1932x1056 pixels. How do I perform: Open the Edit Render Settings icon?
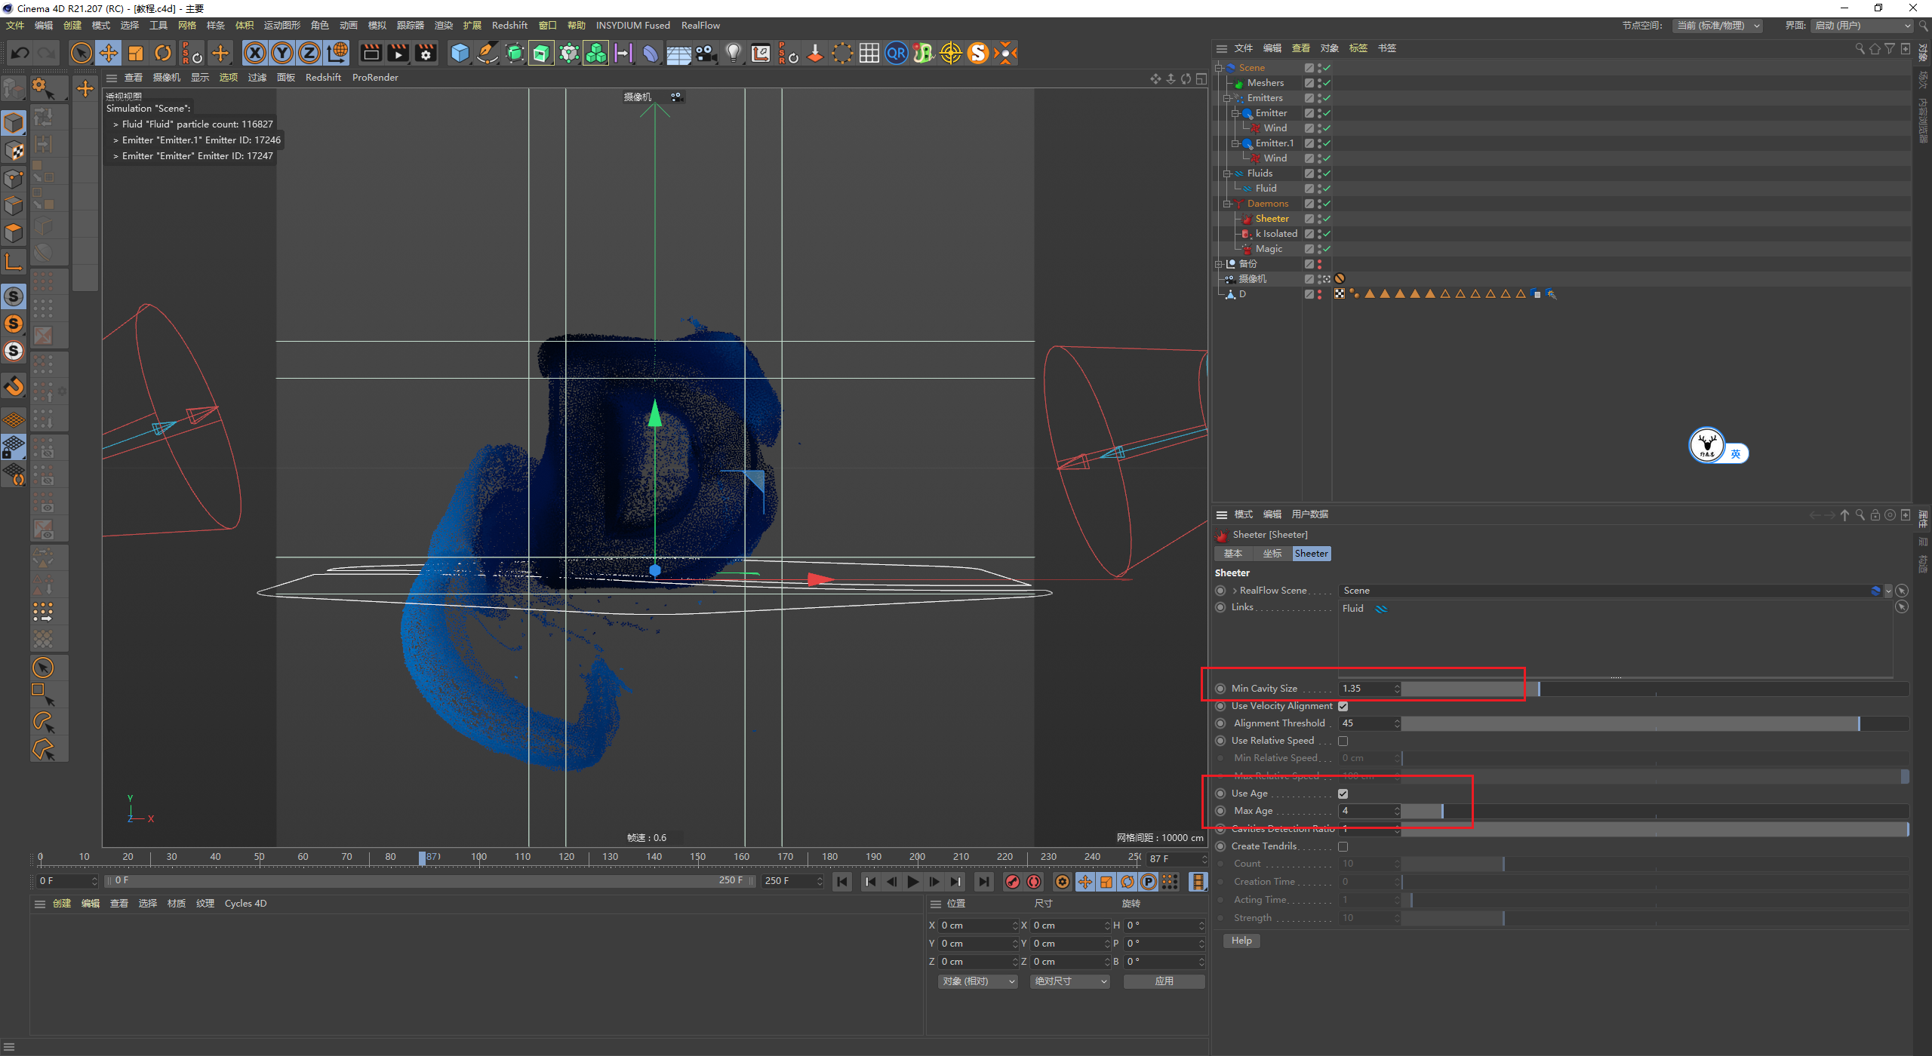426,53
